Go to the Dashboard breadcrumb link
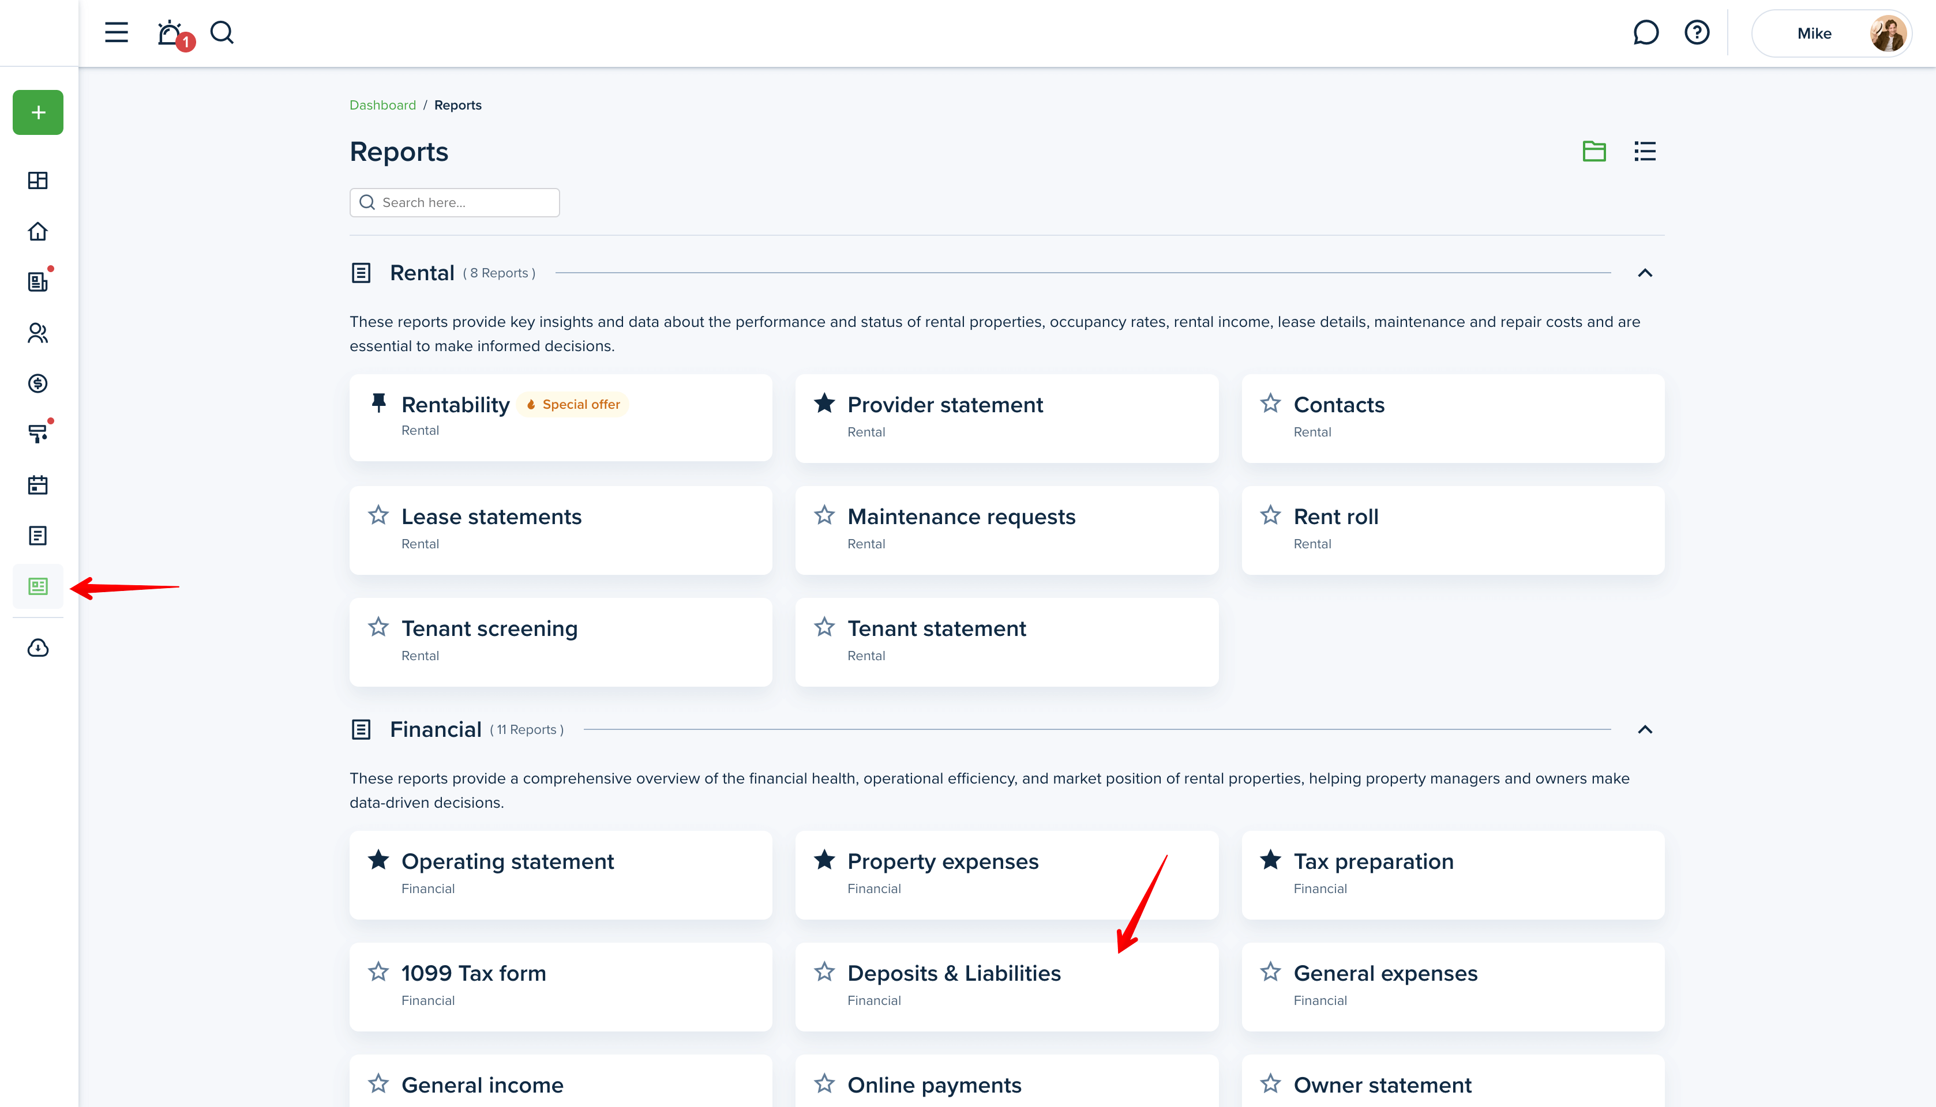1936x1107 pixels. (382, 105)
